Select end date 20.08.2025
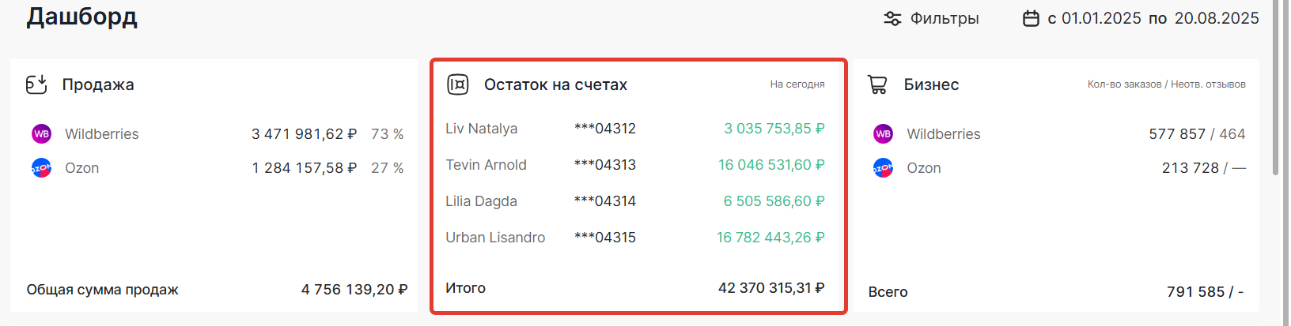The image size is (1291, 326). pyautogui.click(x=1216, y=19)
